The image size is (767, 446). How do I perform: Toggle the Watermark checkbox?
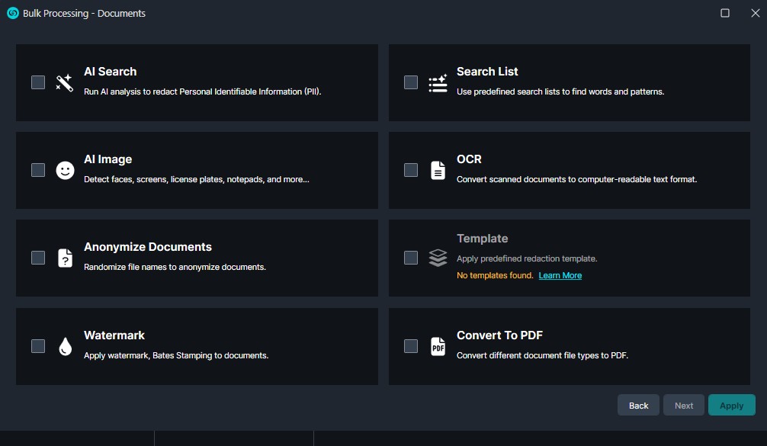point(38,346)
